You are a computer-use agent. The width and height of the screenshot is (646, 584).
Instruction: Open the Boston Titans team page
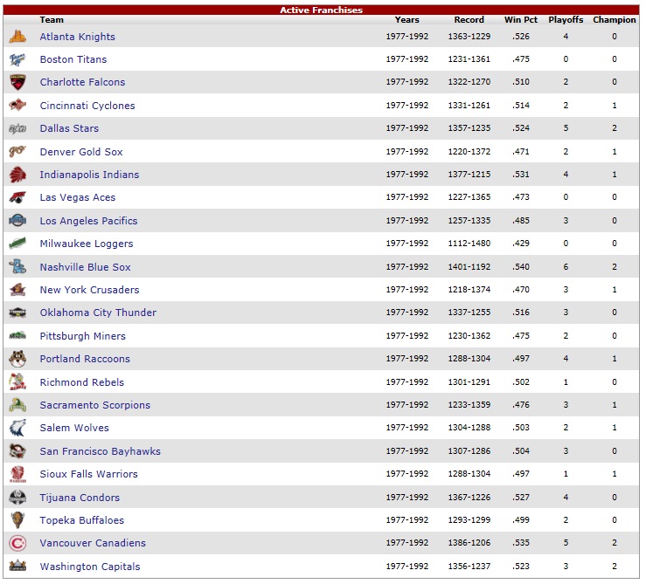click(73, 59)
